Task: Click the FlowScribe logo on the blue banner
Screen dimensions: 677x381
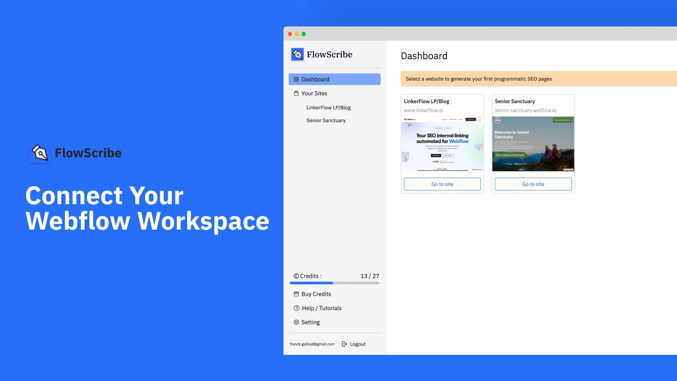Action: click(x=76, y=153)
